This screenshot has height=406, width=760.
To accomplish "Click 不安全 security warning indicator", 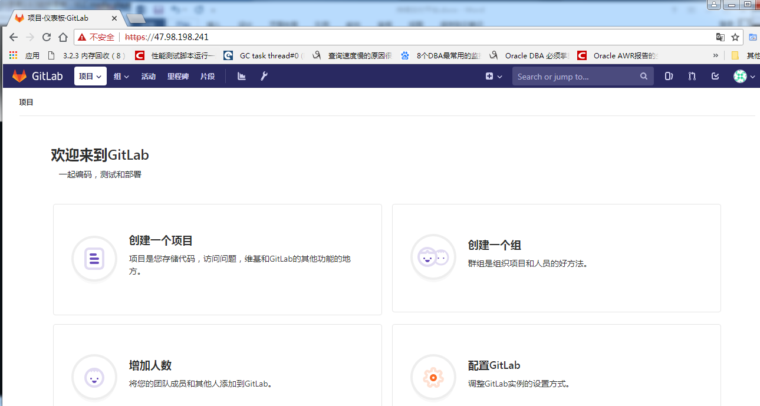I will click(x=96, y=37).
